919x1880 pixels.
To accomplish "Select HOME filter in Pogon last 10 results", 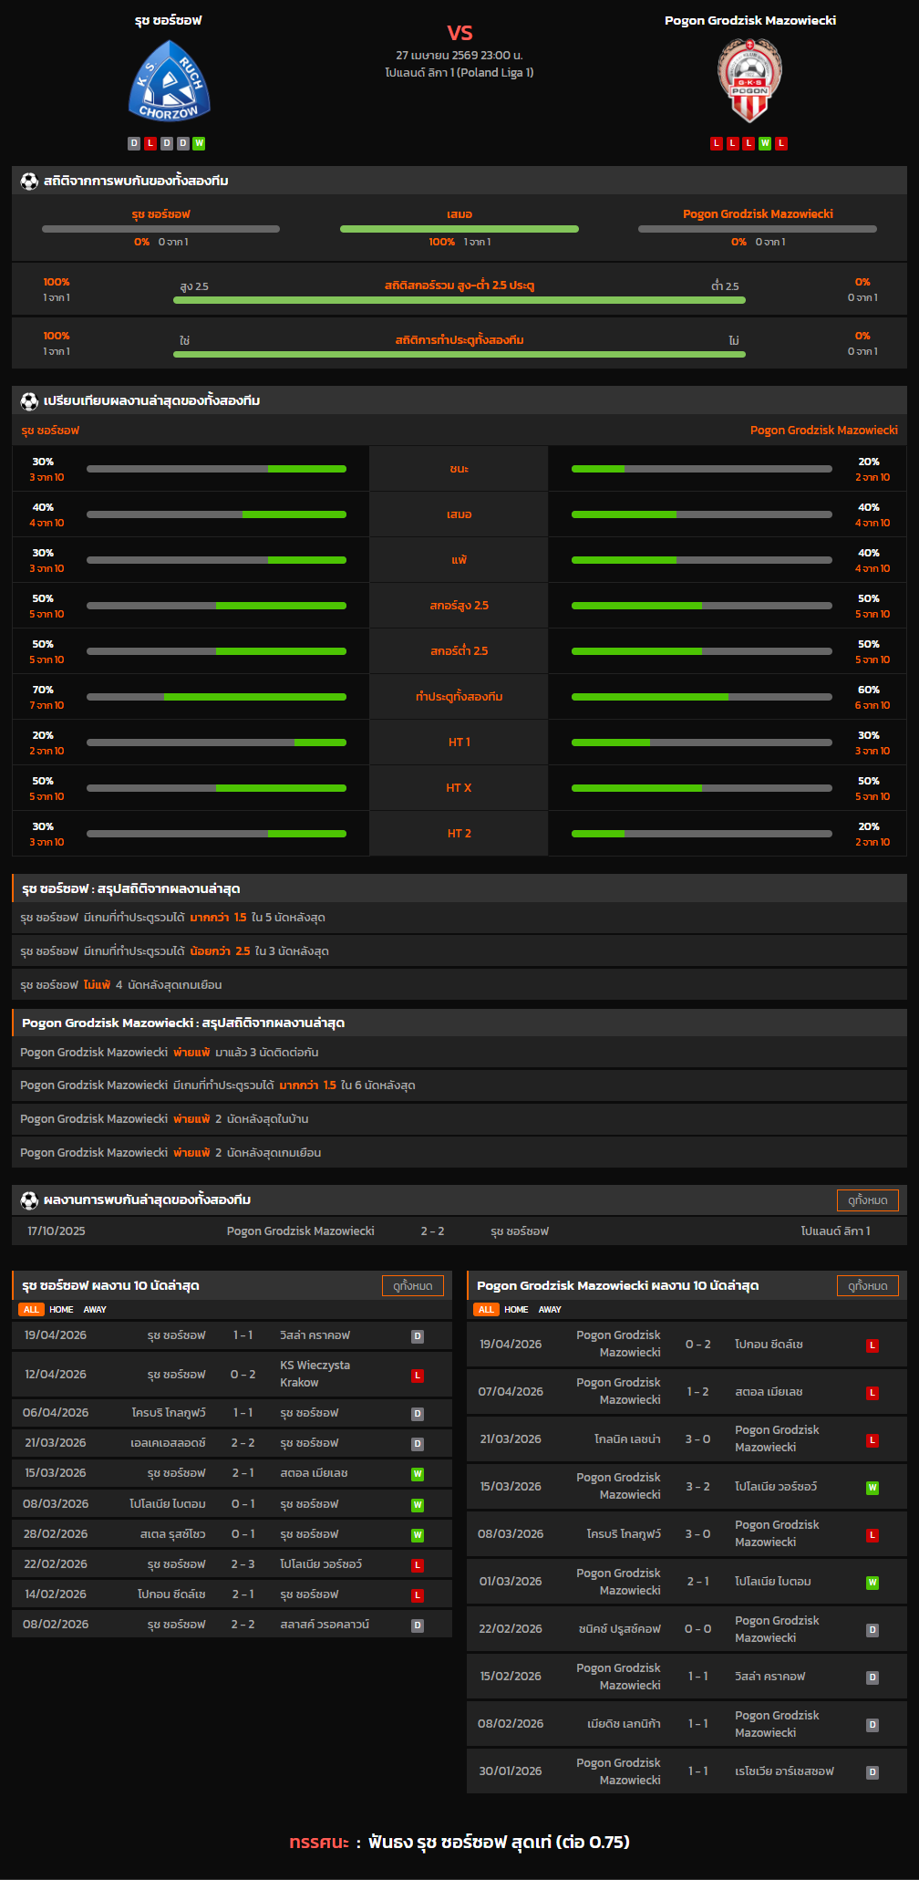I will click(516, 1310).
